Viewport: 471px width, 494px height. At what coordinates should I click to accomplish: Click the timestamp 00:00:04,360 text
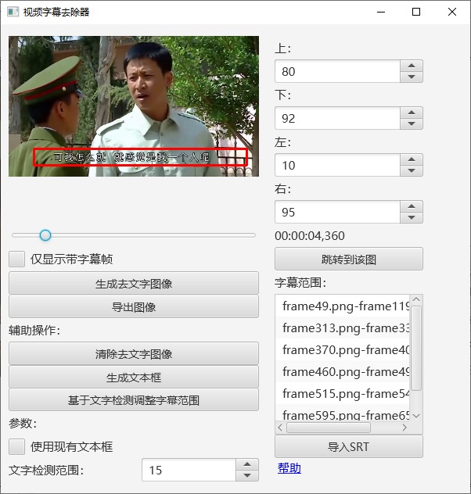click(310, 235)
